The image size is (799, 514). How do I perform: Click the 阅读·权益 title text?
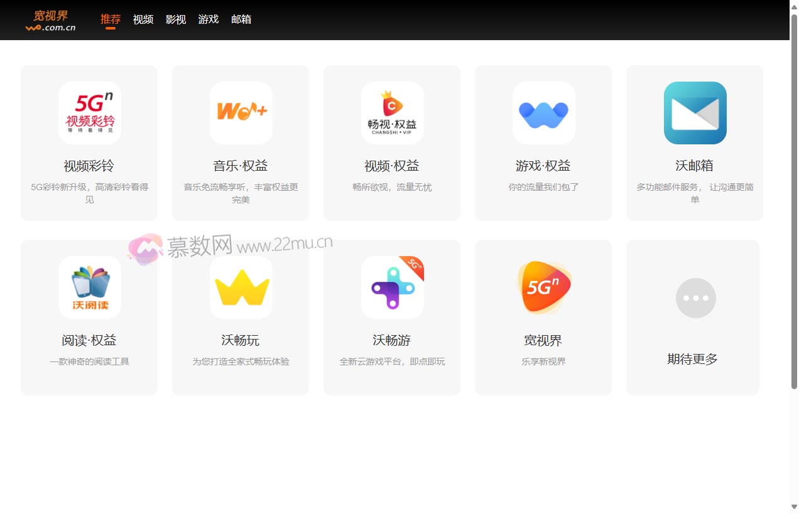(x=89, y=340)
